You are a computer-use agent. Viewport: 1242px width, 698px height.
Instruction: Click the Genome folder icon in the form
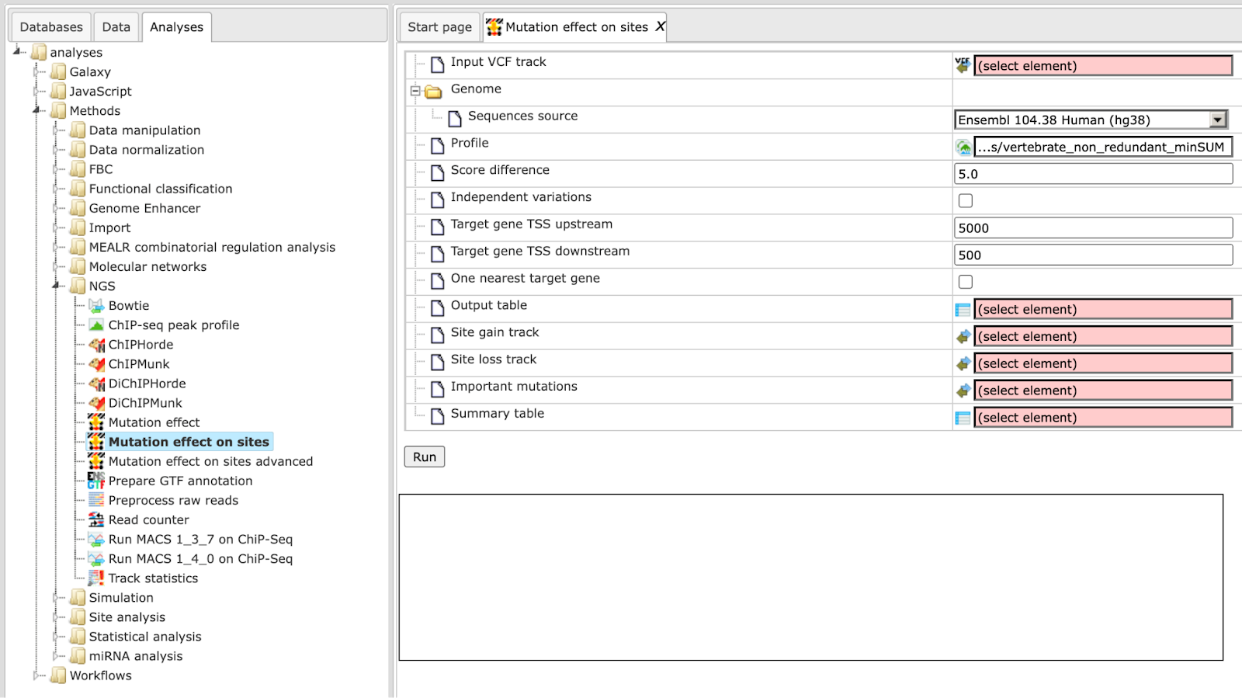[x=433, y=92]
